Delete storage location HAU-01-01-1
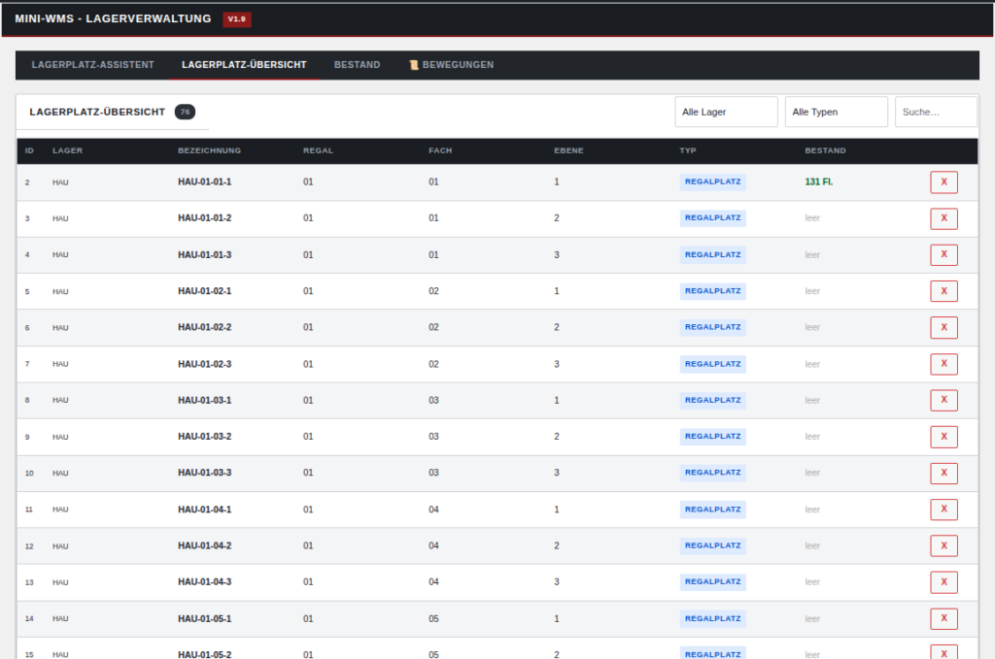Image resolution: width=995 pixels, height=659 pixels. click(x=944, y=182)
